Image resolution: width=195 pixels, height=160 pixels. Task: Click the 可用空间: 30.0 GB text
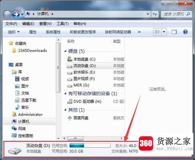[68, 151]
